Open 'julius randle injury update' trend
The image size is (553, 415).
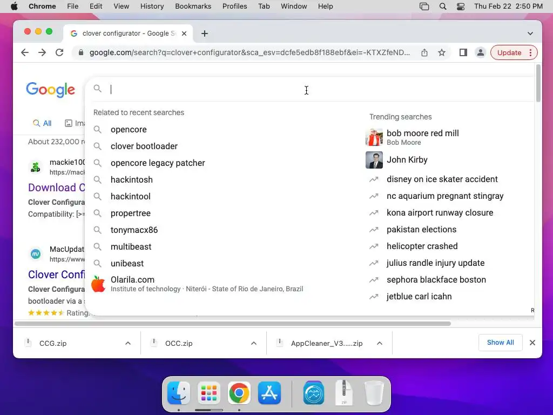pos(436,263)
